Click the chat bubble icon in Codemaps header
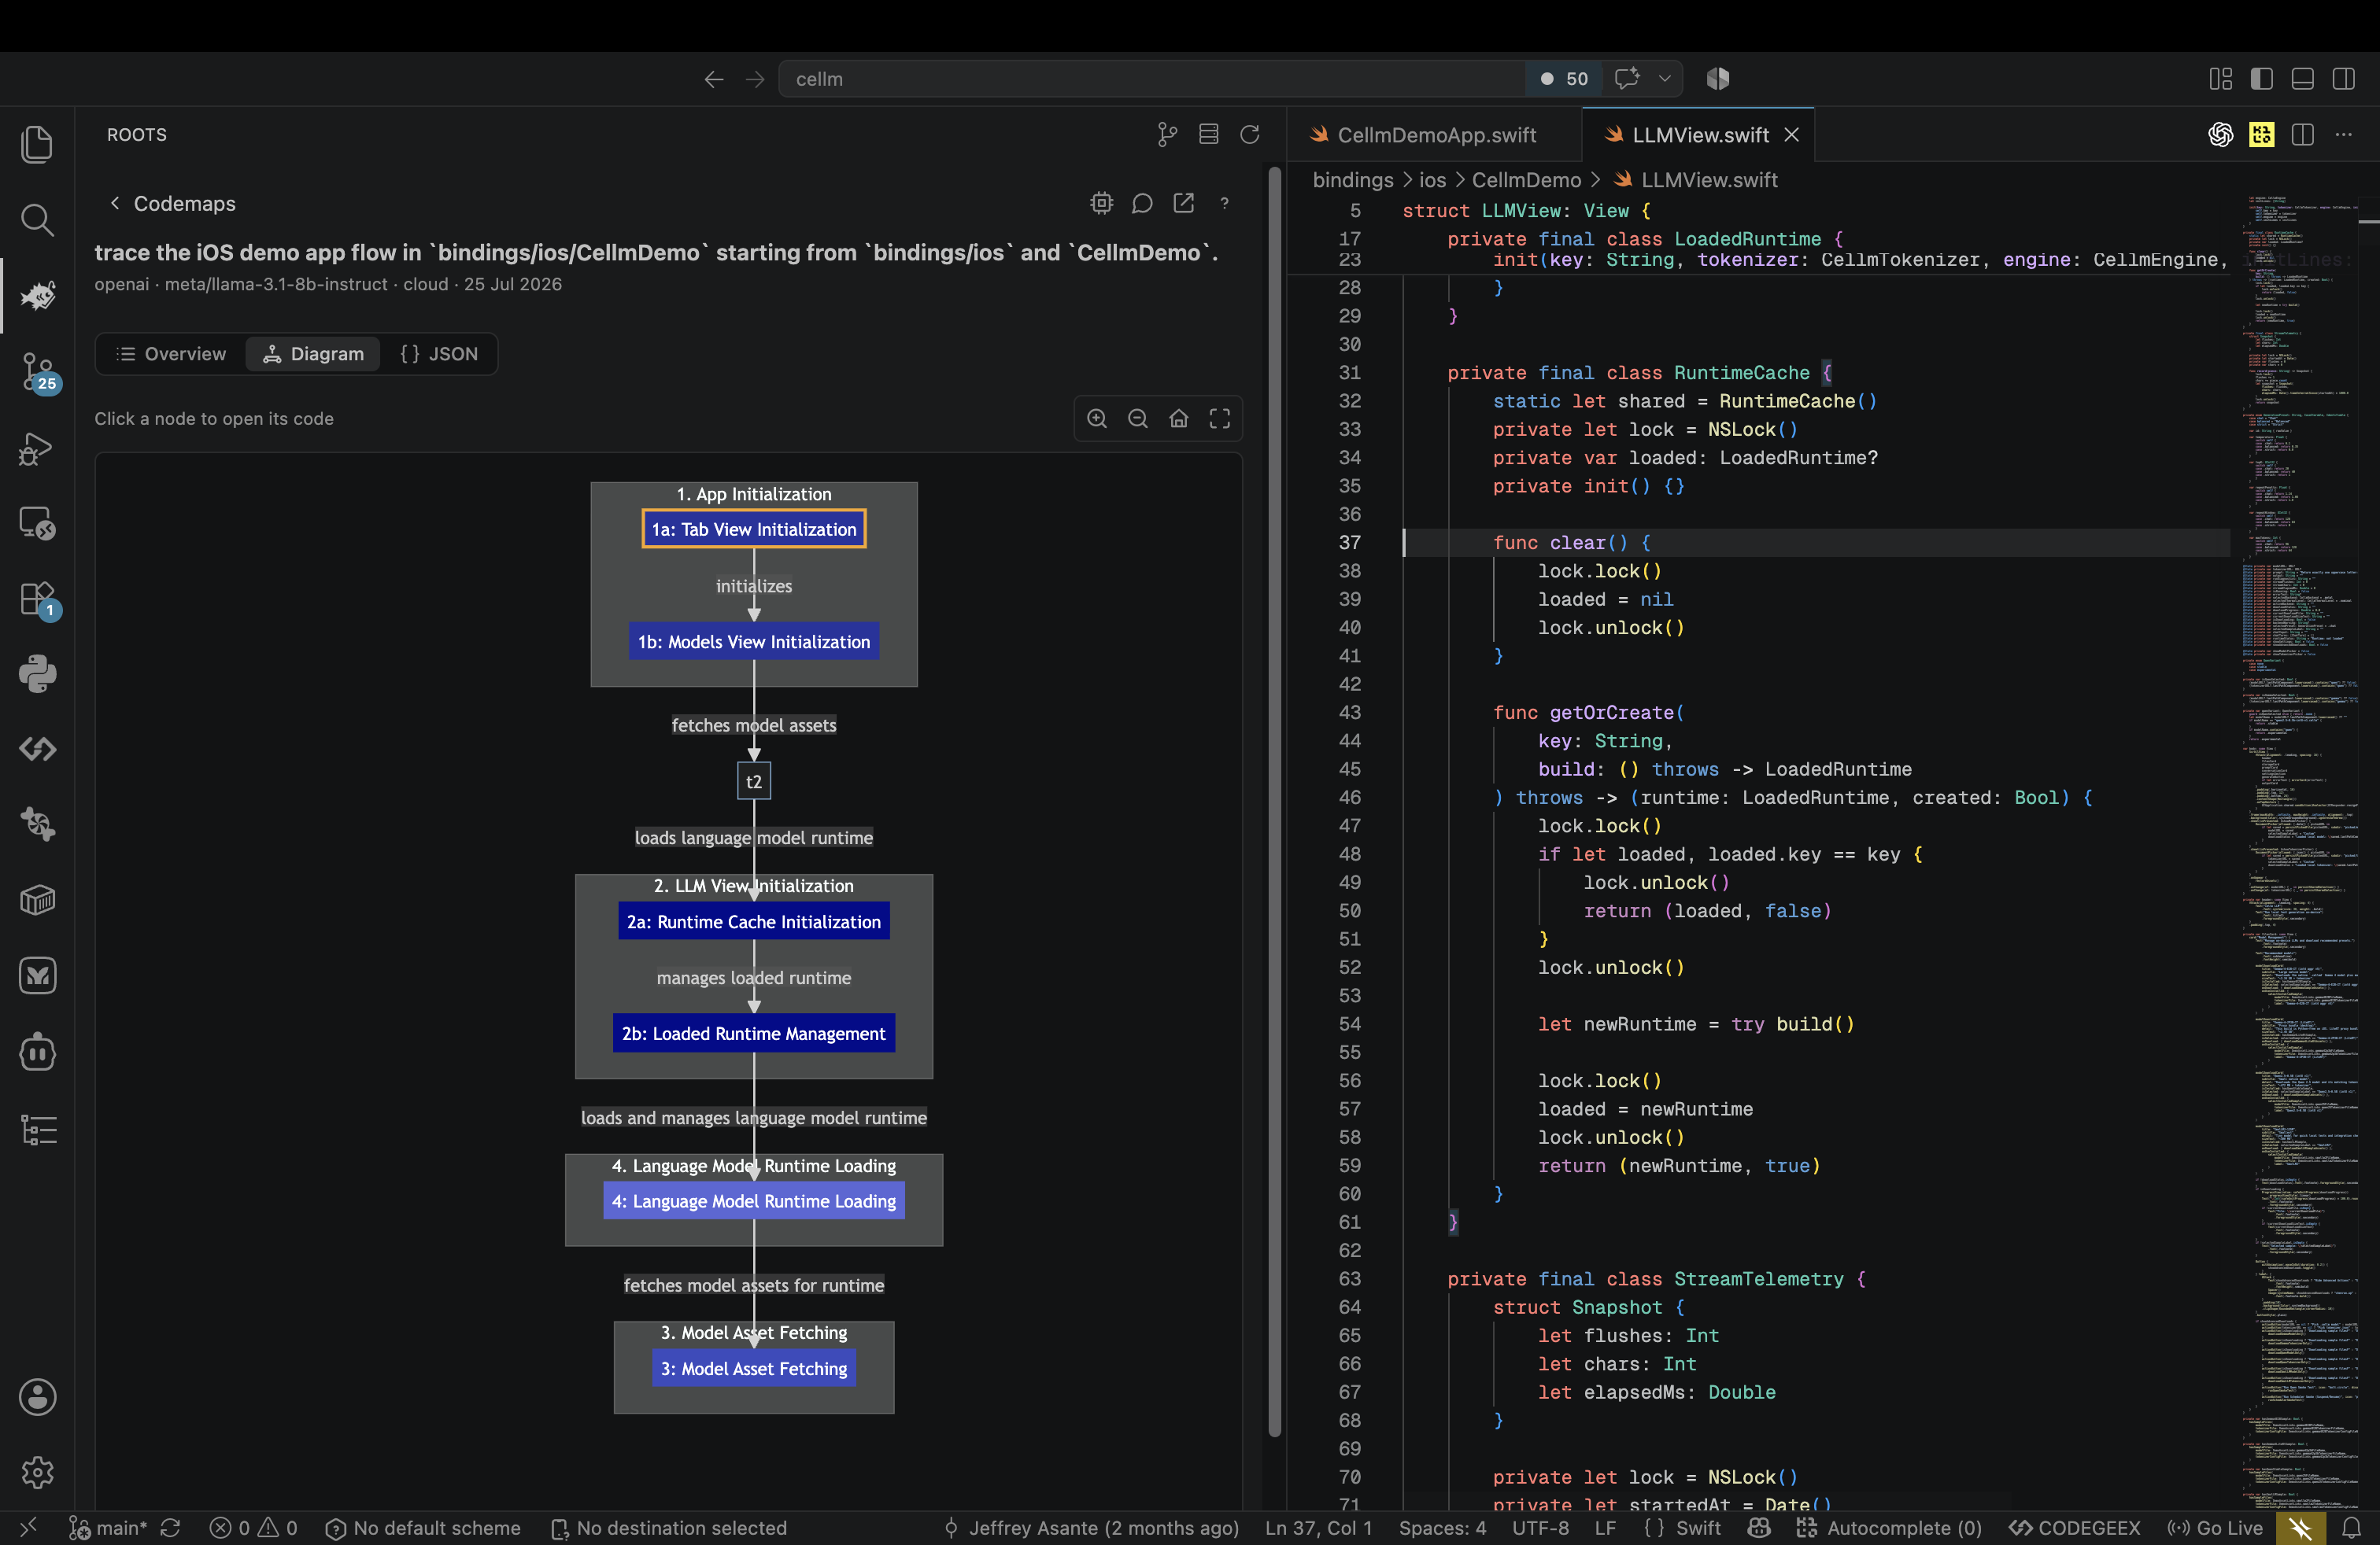The width and height of the screenshot is (2380, 1545). click(1142, 203)
